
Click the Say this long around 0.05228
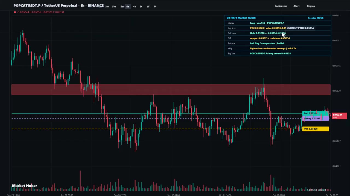click(x=270, y=54)
